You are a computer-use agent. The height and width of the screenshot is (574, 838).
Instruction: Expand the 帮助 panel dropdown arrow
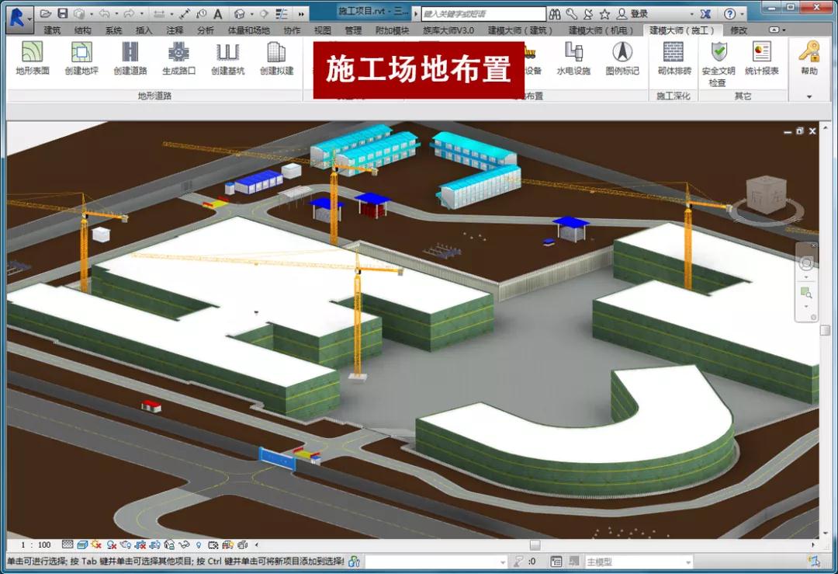pyautogui.click(x=809, y=96)
